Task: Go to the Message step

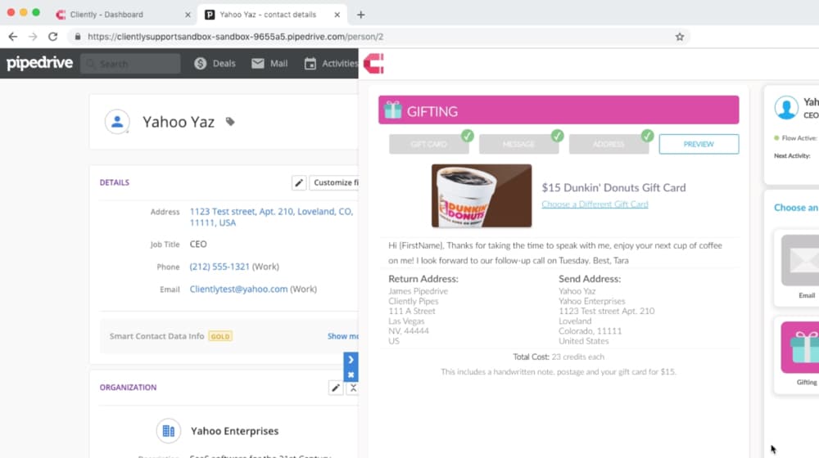Action: [x=518, y=144]
